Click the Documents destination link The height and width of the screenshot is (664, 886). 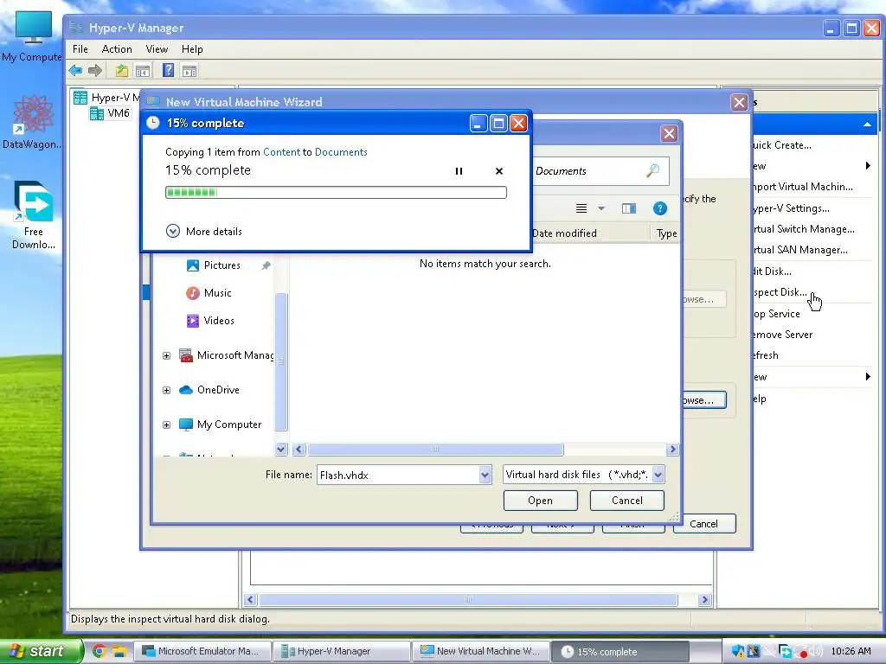(341, 152)
